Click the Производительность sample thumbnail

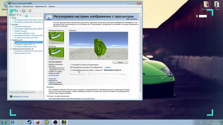click(x=56, y=38)
